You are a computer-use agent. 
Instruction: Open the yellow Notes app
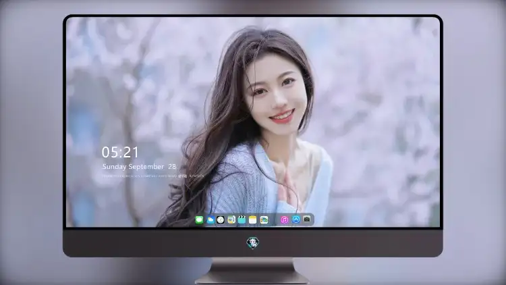click(253, 220)
